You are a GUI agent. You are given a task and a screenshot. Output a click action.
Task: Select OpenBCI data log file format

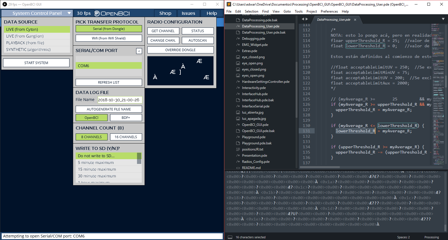(x=92, y=118)
